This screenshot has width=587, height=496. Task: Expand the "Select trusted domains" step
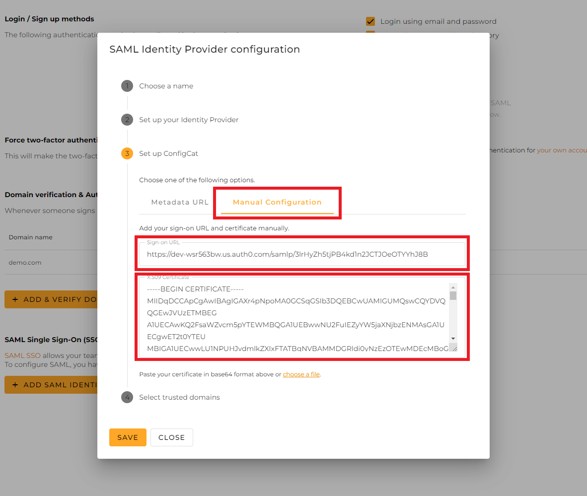179,397
